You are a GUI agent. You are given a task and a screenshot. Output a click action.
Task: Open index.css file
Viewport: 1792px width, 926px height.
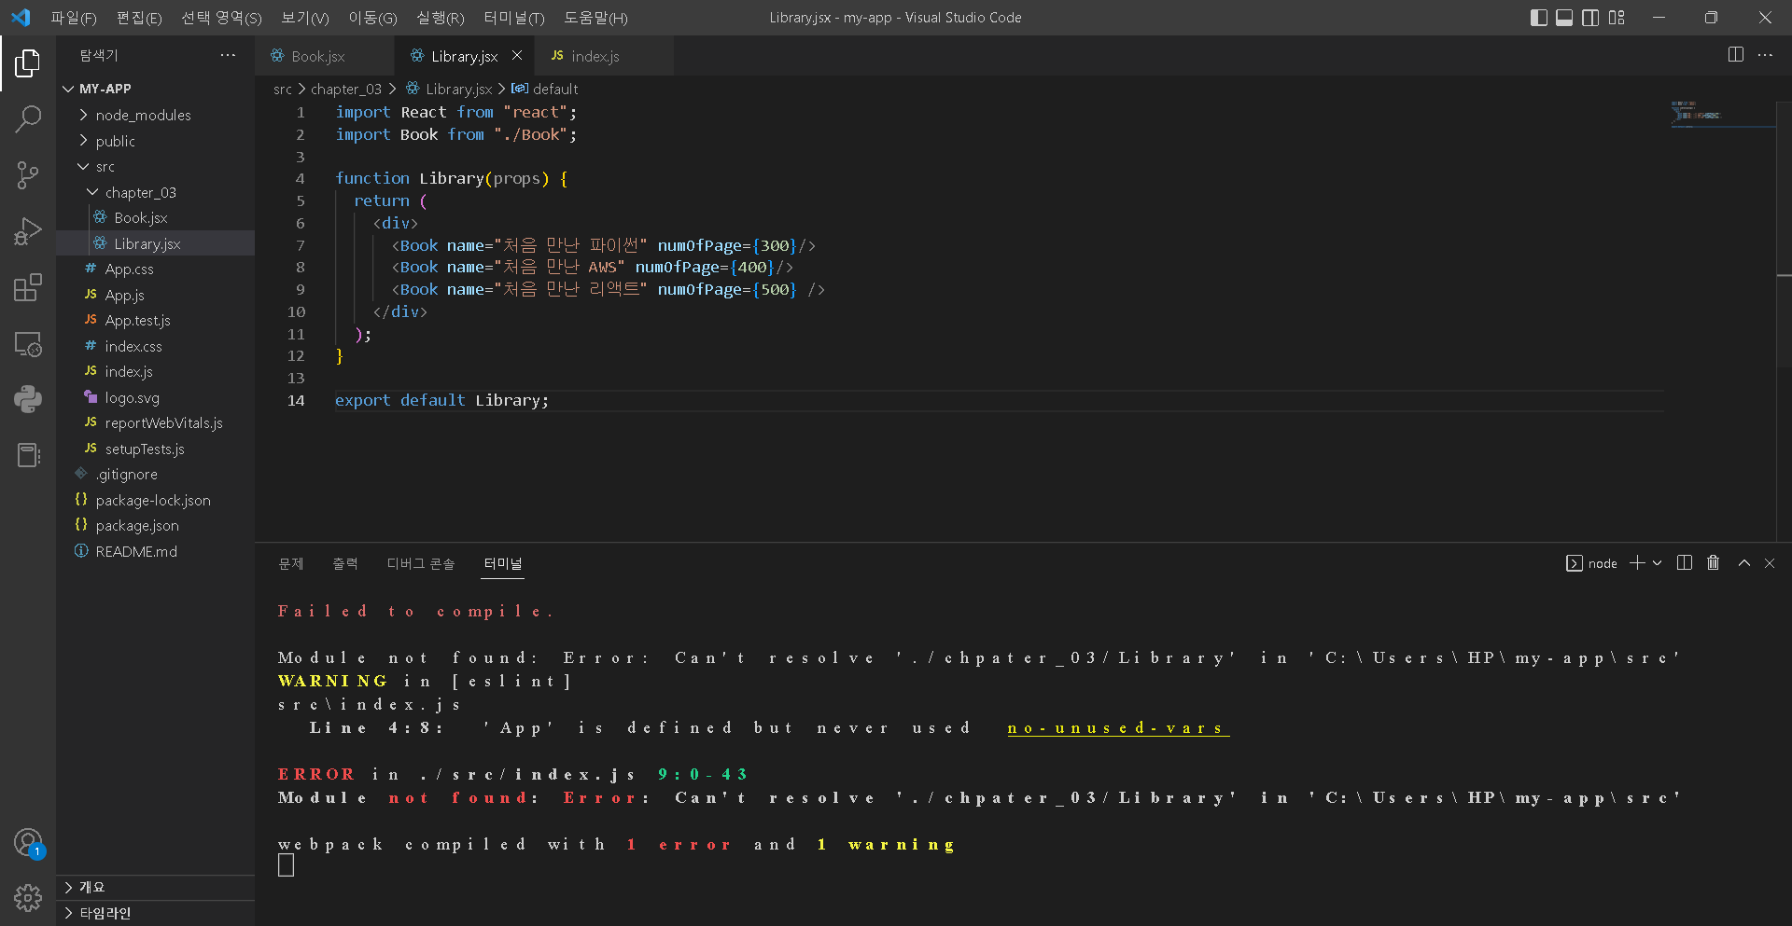click(155, 346)
